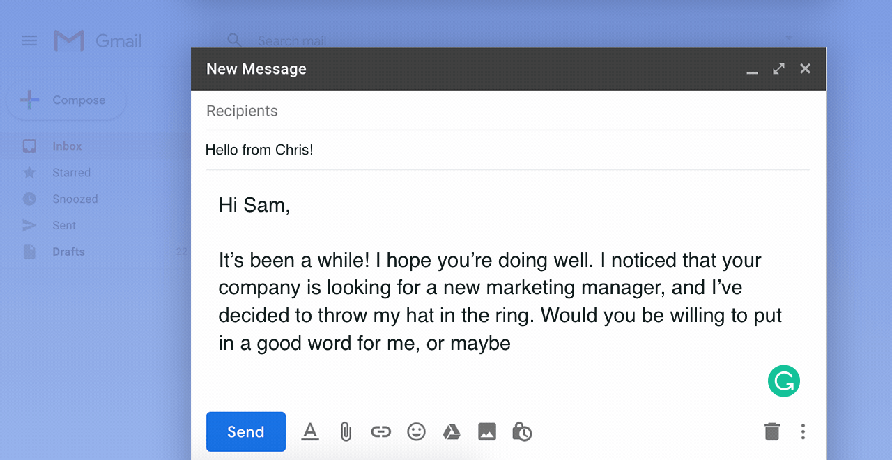Expand search options dropdown arrow
This screenshot has height=460, width=892.
click(x=789, y=38)
